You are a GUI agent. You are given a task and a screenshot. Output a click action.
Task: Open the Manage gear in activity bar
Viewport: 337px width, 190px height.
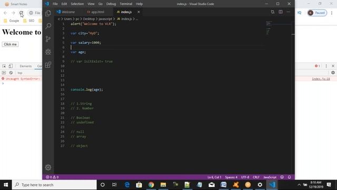(48, 167)
